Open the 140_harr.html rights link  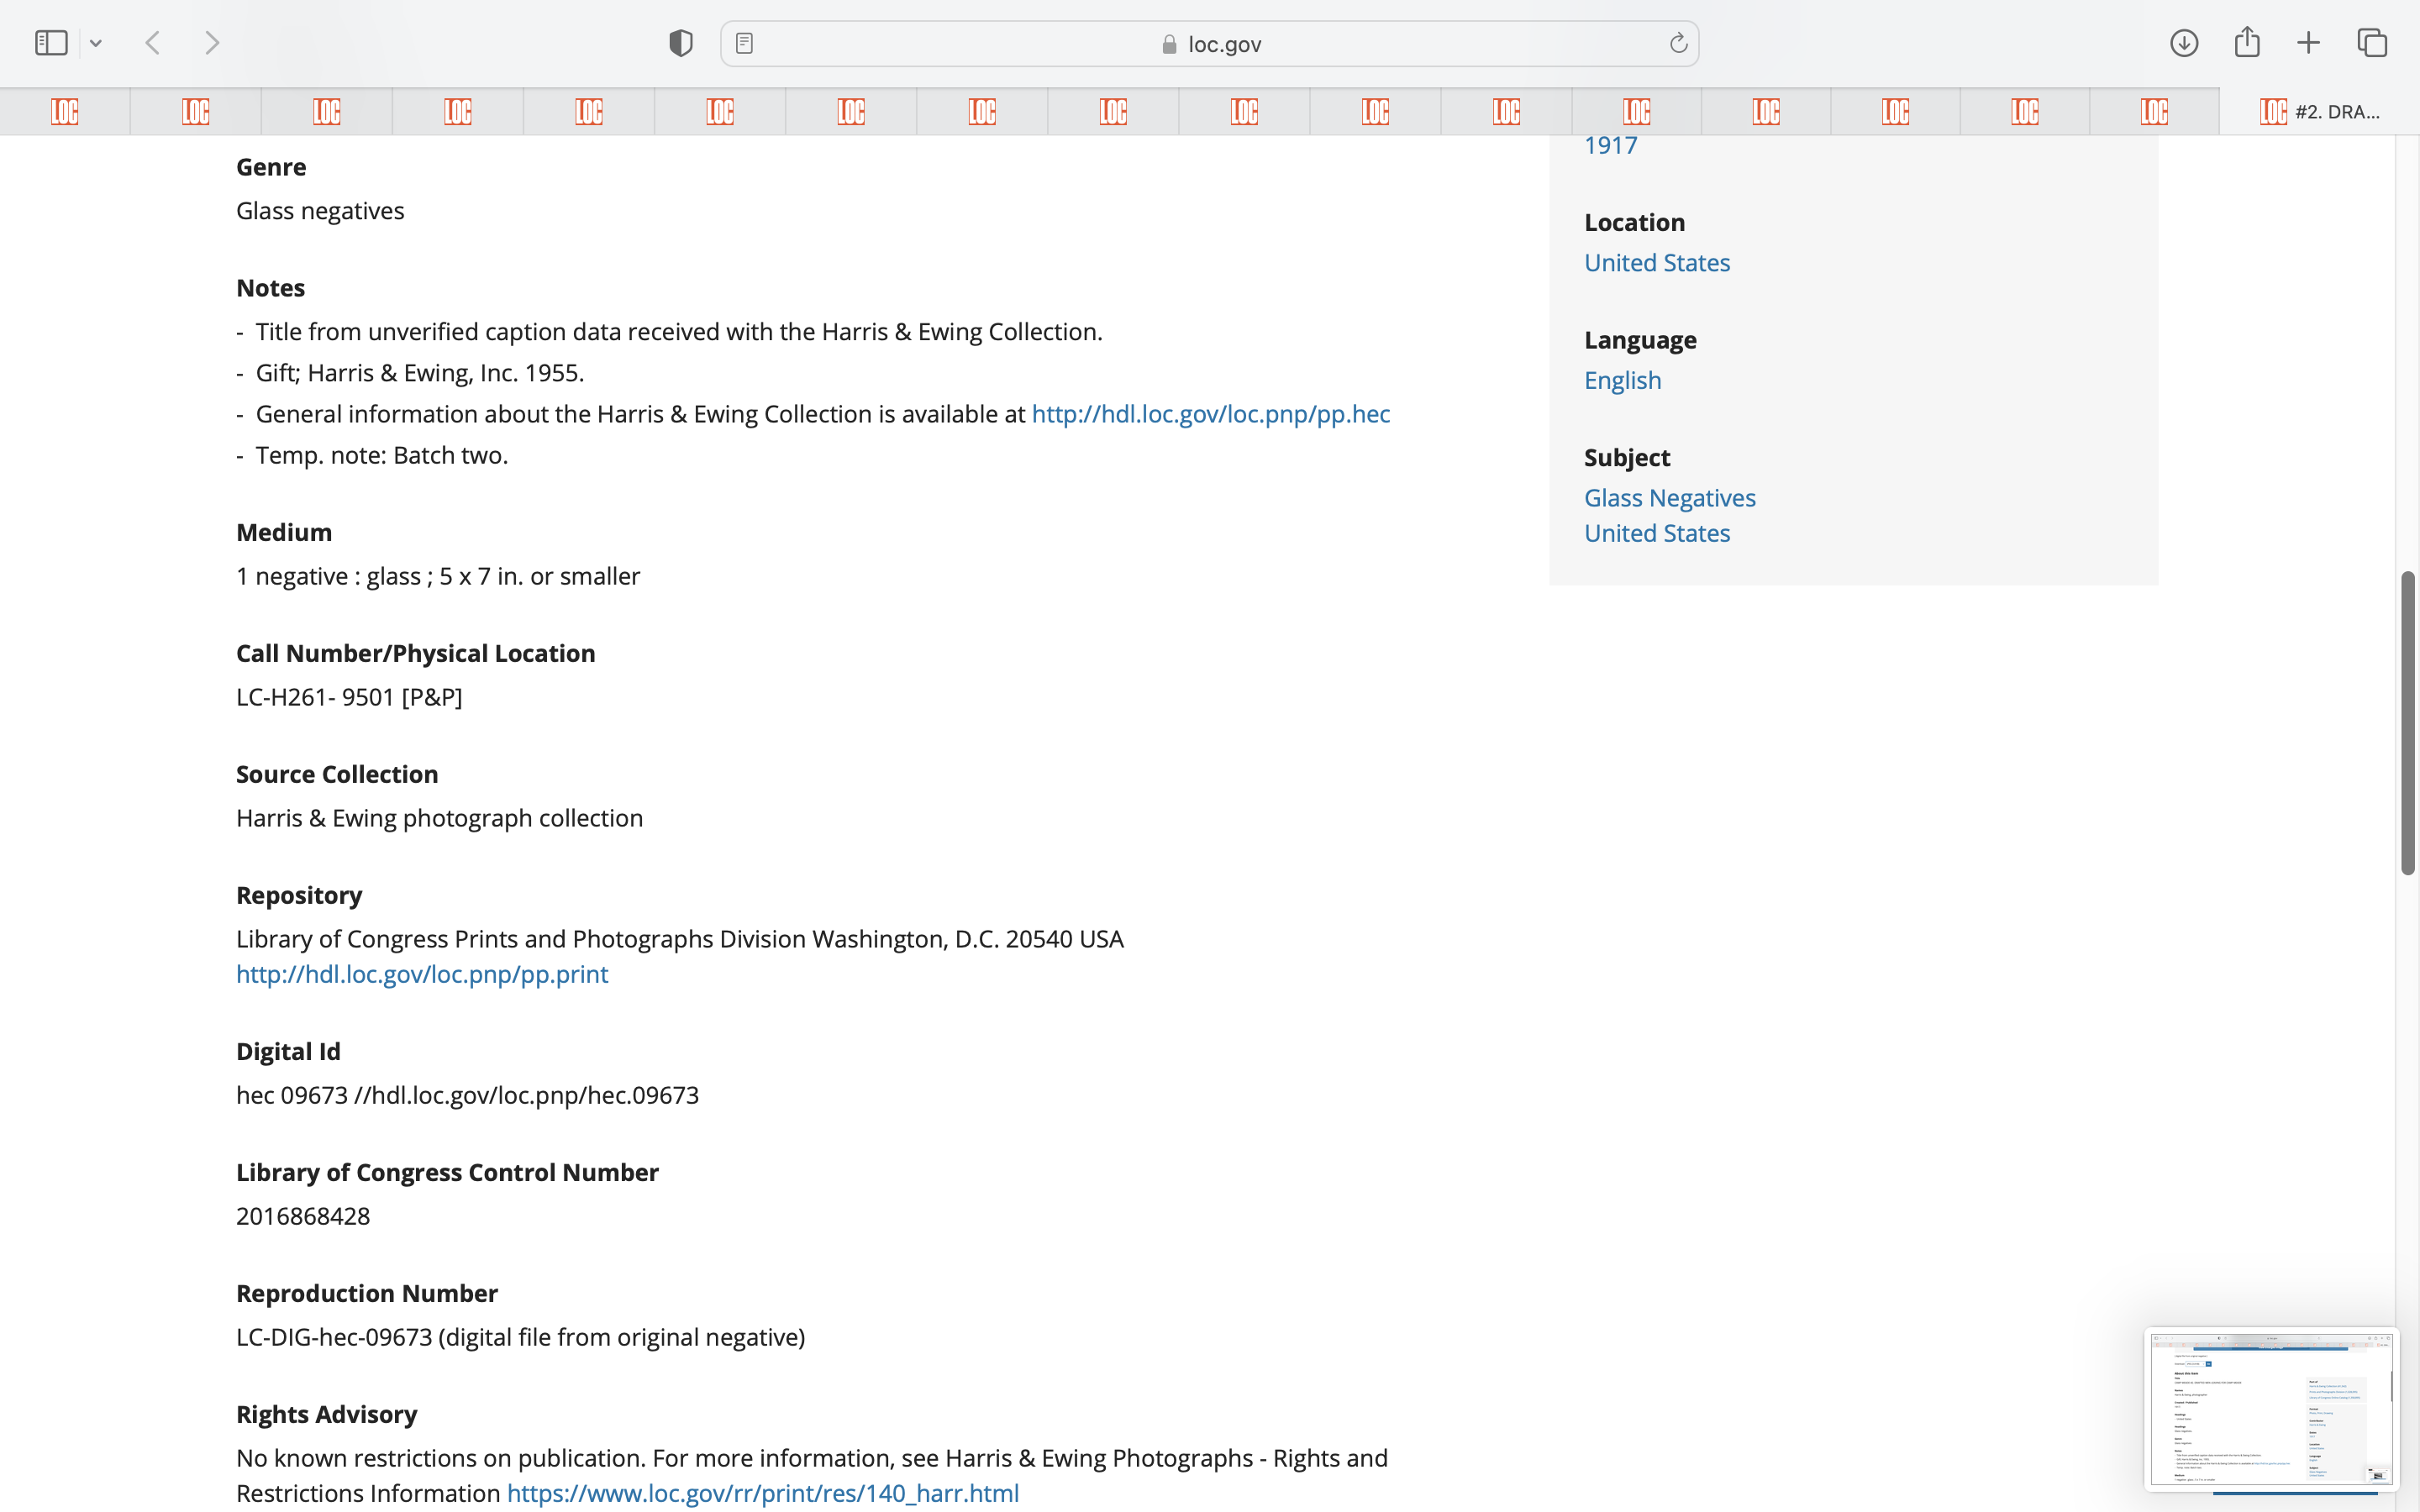tap(762, 1493)
